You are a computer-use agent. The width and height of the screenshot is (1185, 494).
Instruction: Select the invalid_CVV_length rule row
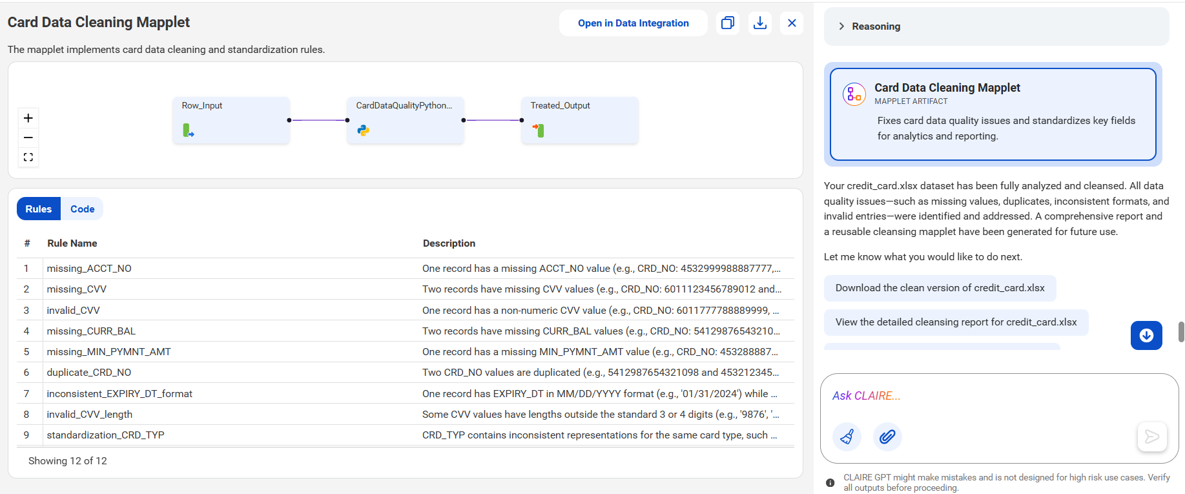(x=406, y=415)
